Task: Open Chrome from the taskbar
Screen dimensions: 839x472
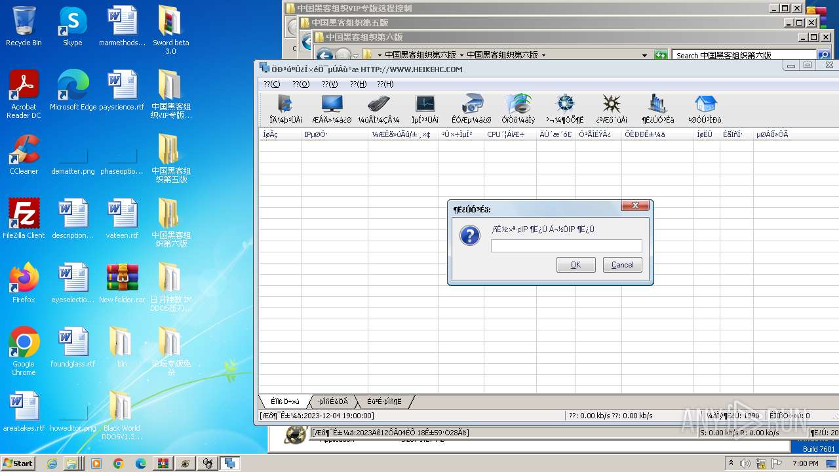Action: pyautogui.click(x=118, y=463)
